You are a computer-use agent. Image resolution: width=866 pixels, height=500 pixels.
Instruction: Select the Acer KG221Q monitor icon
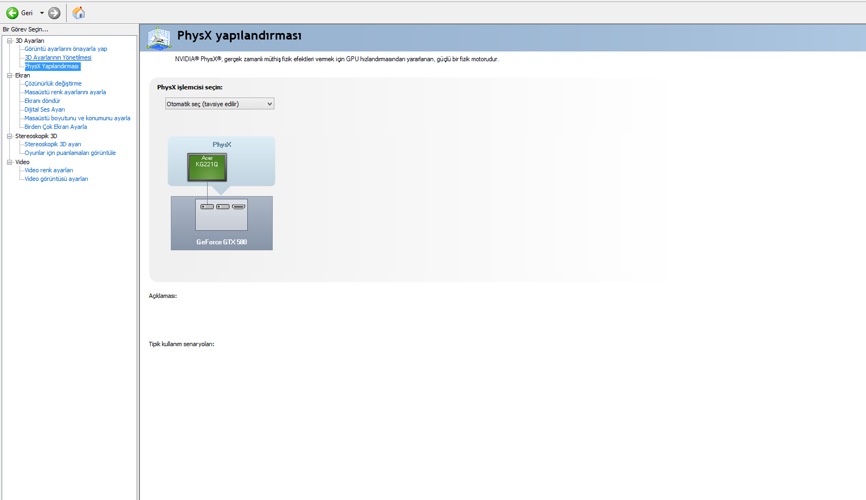point(207,167)
